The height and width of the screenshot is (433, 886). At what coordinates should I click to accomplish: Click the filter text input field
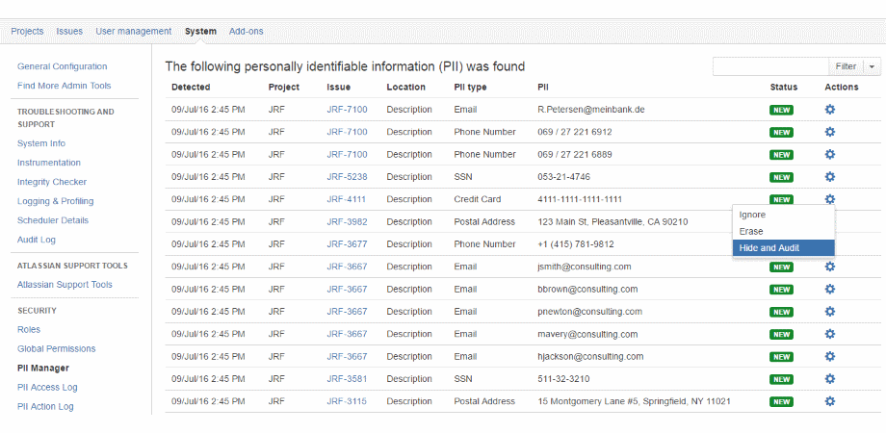(x=770, y=66)
